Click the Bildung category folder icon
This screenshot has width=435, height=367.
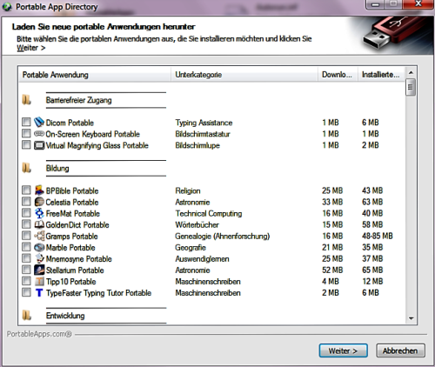(27, 168)
